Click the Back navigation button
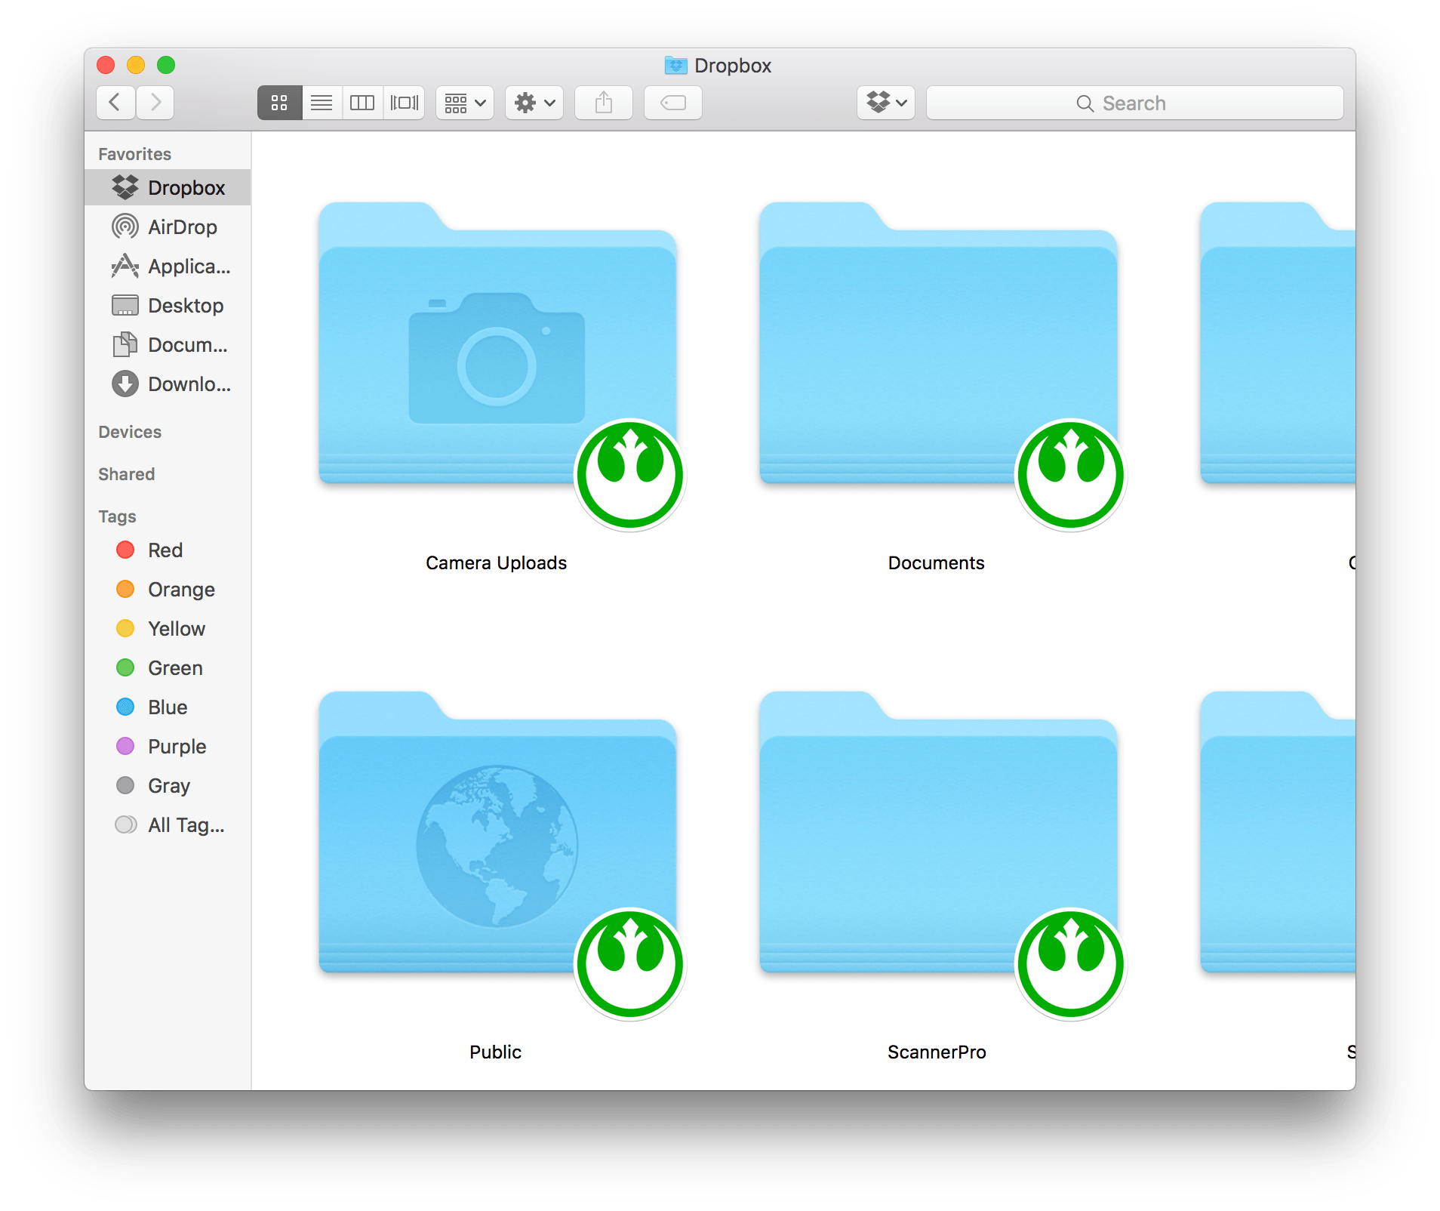The width and height of the screenshot is (1440, 1211). pyautogui.click(x=115, y=103)
